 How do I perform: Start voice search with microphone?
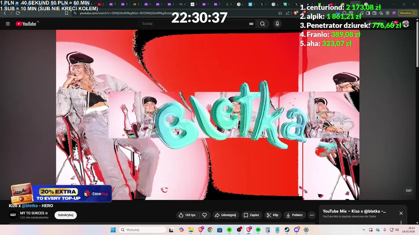pyautogui.click(x=277, y=23)
